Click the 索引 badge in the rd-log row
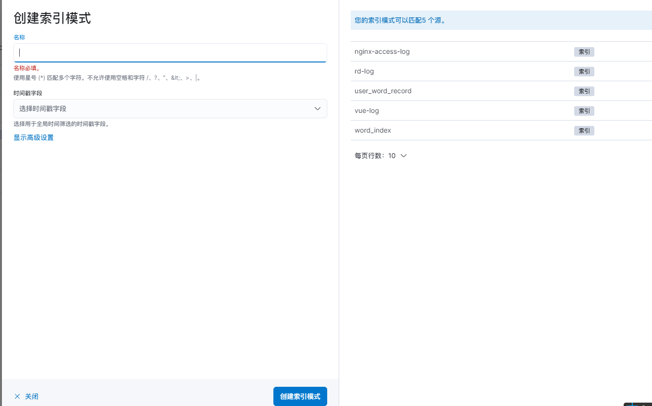 click(584, 72)
